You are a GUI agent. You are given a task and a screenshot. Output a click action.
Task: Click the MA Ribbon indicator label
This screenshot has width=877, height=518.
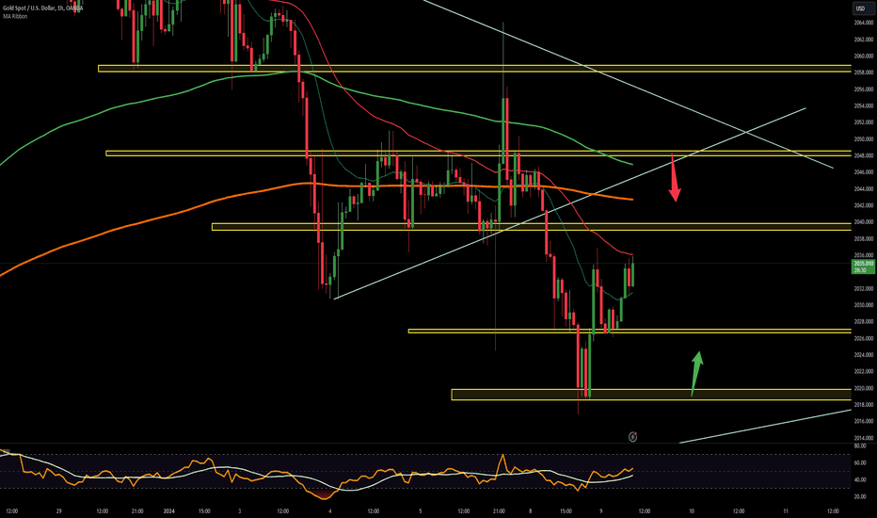(15, 16)
